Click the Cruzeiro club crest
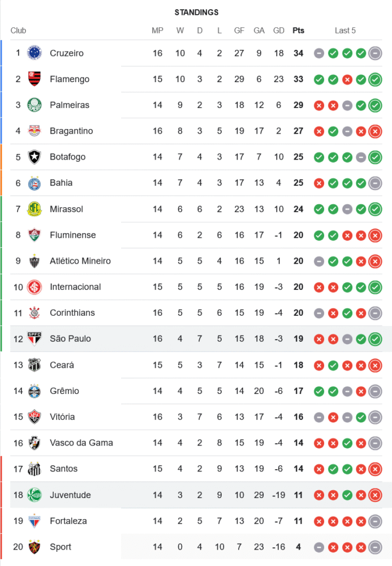The width and height of the screenshot is (392, 566). tap(35, 53)
